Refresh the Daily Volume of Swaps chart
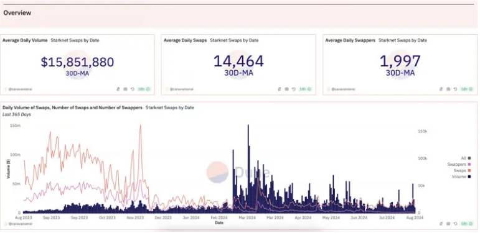Image resolution: width=480 pixels, height=233 pixels. click(x=456, y=224)
